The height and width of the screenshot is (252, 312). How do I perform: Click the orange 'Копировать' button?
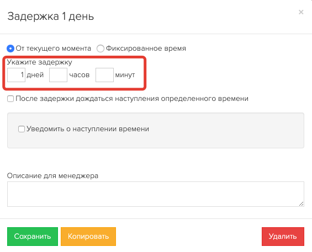[x=88, y=237]
